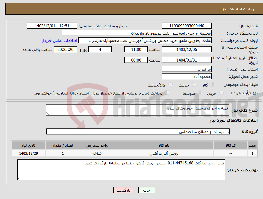Toggle the اسناد خزانه اسلامی payment checkbox
This screenshot has width=263, height=199.
coord(167,92)
